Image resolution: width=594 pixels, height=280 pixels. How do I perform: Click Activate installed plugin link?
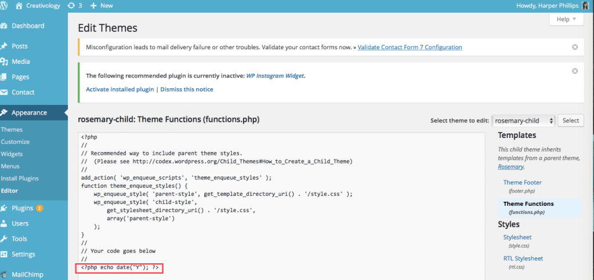120,89
